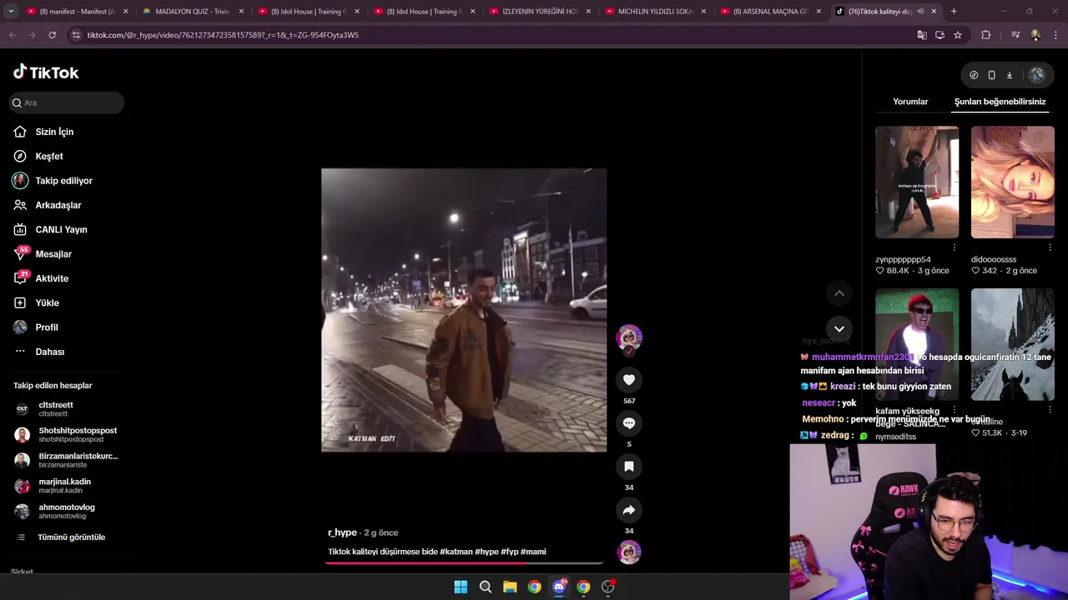1068x600 pixels.
Task: Bookmark page with star icon
Action: [x=958, y=35]
